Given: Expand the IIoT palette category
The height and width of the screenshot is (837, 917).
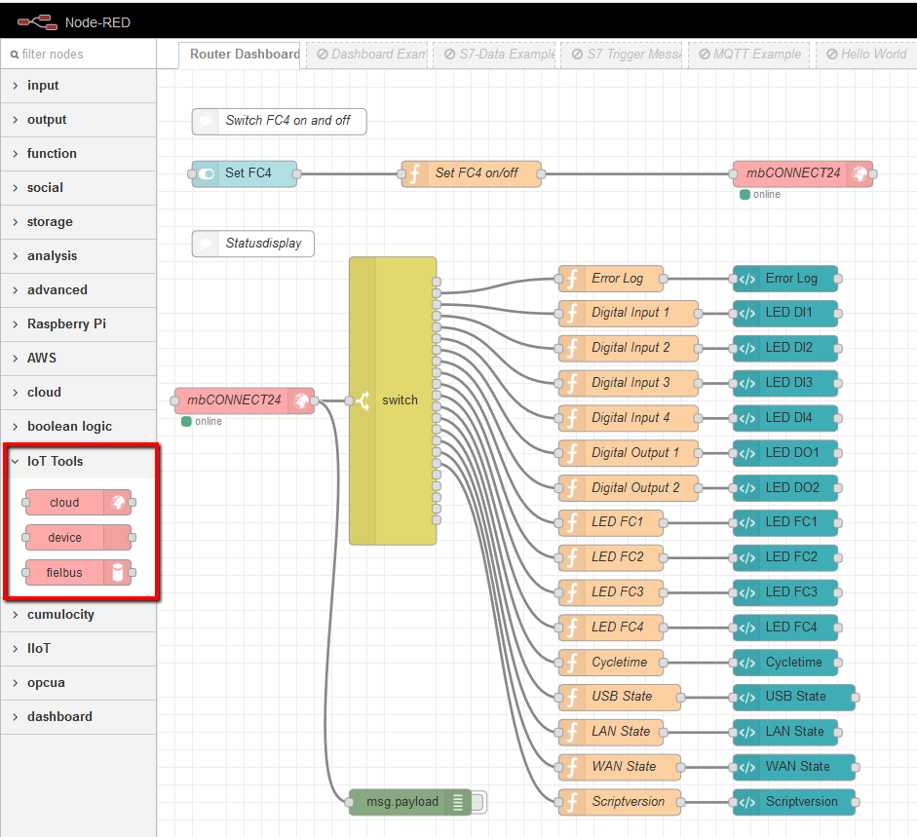Looking at the screenshot, I should pos(78,649).
